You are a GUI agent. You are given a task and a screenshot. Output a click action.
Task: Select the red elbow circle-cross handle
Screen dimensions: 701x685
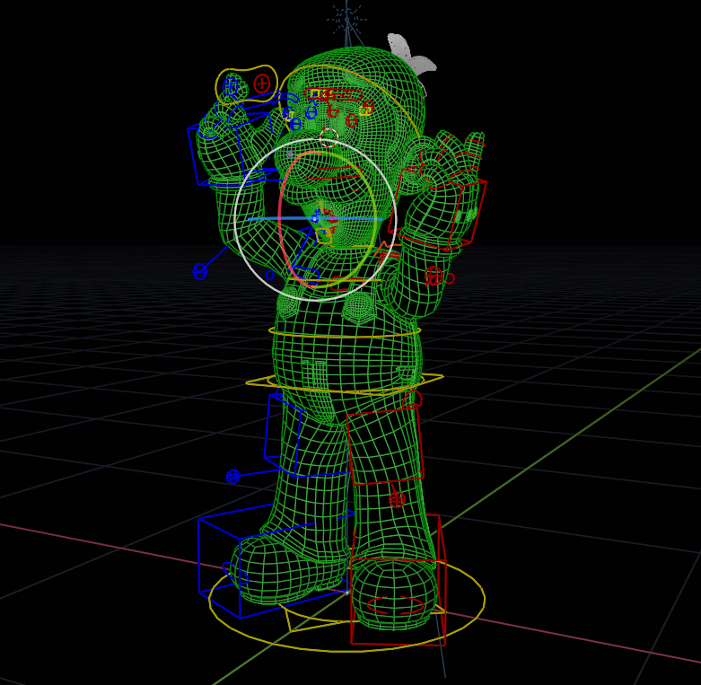[434, 276]
